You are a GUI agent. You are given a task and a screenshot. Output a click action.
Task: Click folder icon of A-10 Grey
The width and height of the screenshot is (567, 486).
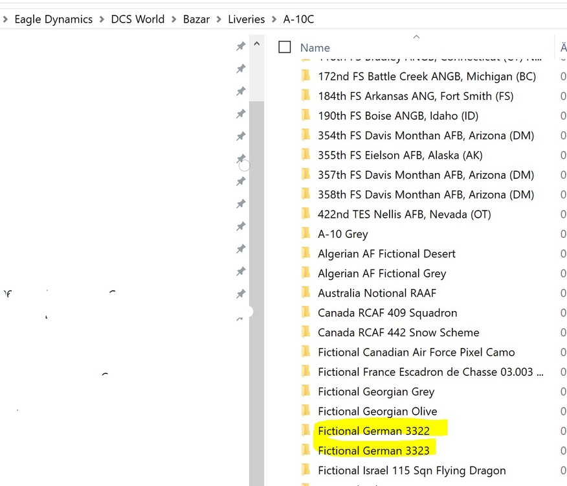(x=306, y=233)
